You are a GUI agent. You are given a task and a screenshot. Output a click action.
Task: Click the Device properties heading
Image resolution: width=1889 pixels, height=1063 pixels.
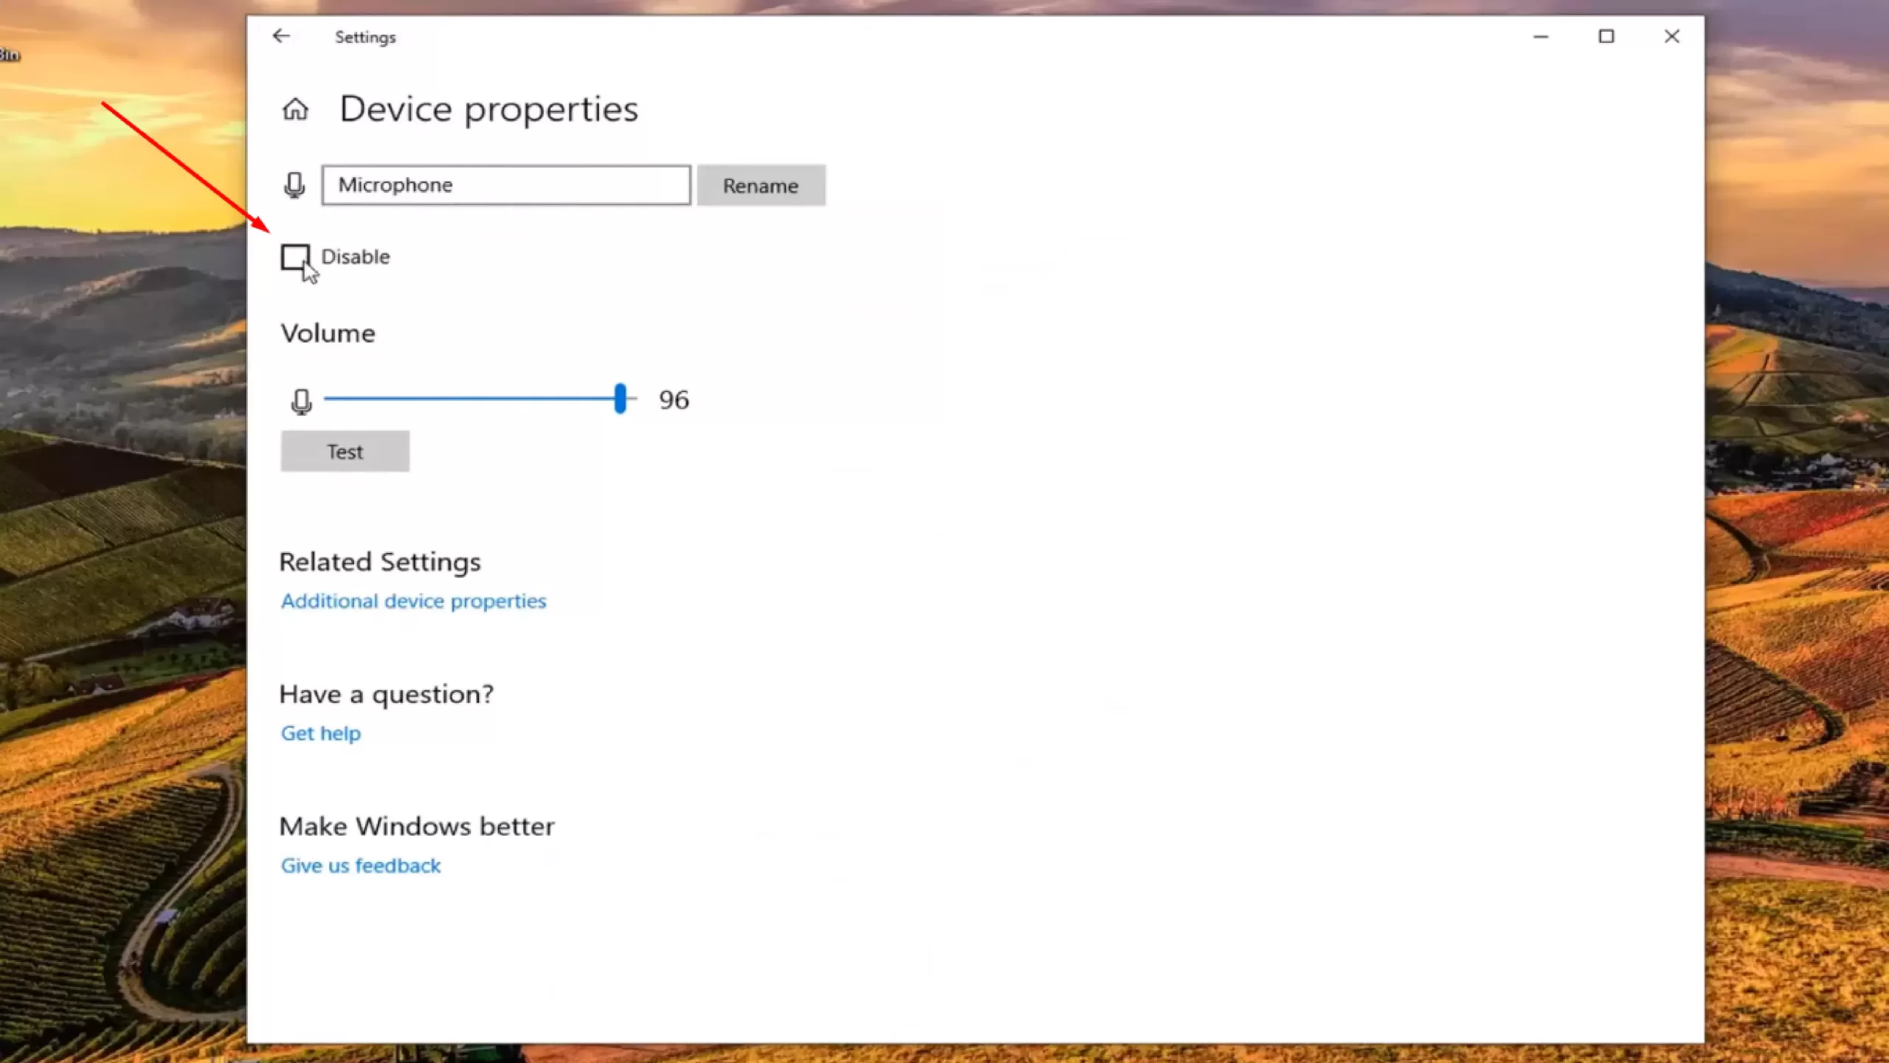[x=488, y=109]
